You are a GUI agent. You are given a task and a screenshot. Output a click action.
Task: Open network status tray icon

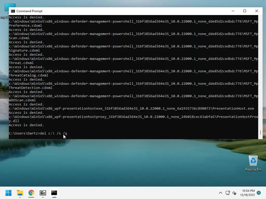tap(228, 193)
